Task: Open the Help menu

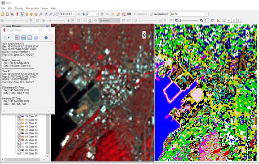Action: [x=54, y=8]
